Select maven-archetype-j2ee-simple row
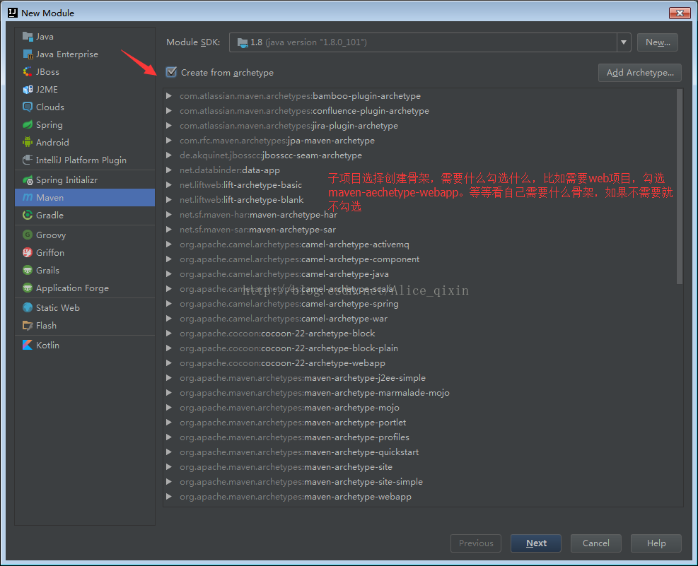698x566 pixels. coord(419,378)
